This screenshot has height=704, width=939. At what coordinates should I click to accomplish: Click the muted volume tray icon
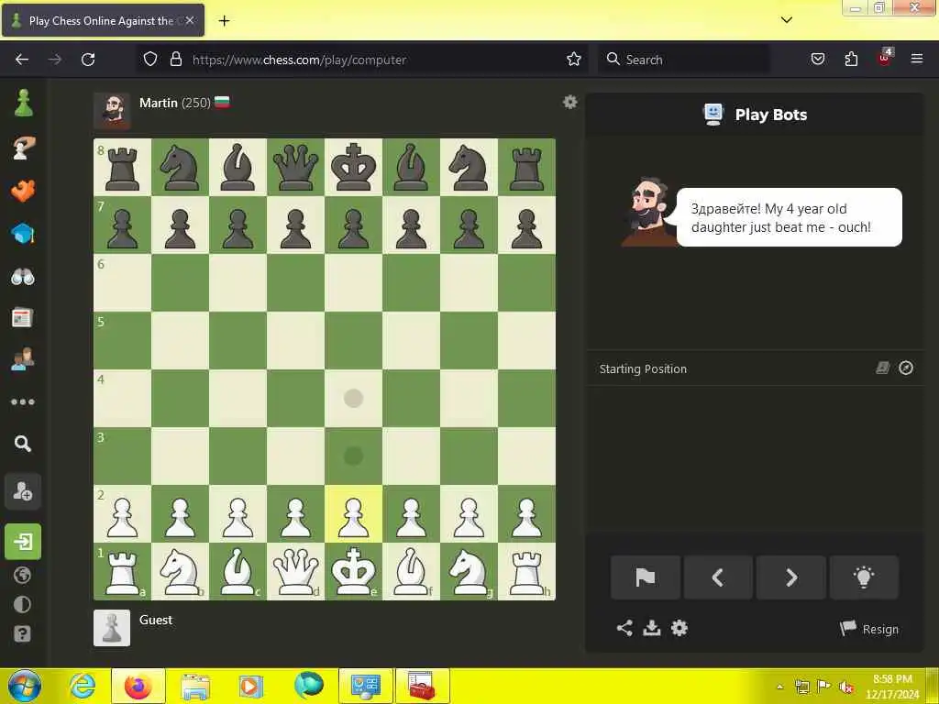(x=846, y=687)
